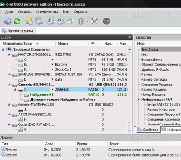Screen dimensions: 181x160
Task: Click the green Refresh arrows icon
Action: [17, 21]
